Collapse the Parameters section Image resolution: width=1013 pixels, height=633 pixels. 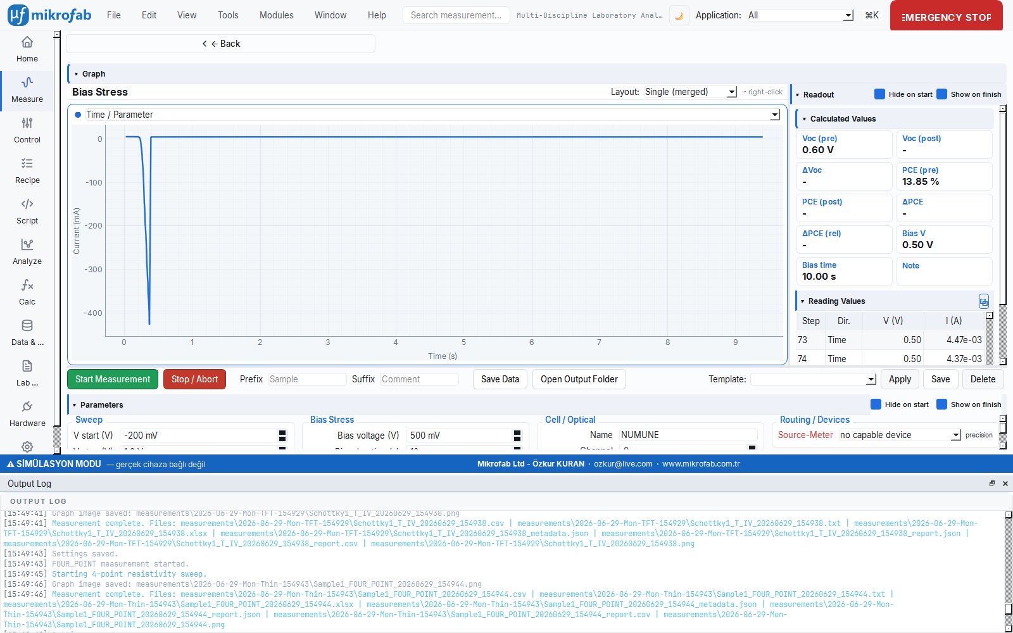(75, 405)
